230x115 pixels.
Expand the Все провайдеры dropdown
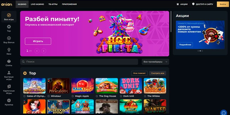click(155, 62)
